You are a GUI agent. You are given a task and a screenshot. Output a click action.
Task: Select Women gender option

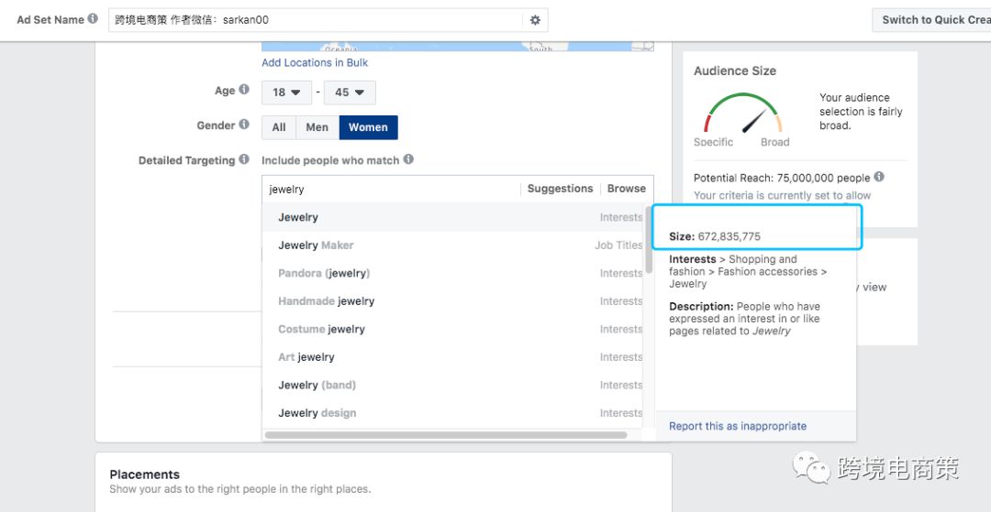(x=368, y=127)
